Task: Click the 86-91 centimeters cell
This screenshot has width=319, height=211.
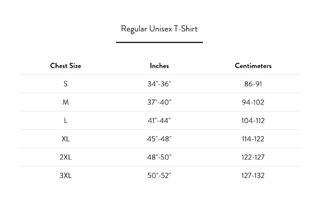Action: coord(253,84)
